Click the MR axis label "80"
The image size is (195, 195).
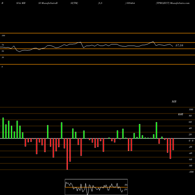(190, 116)
